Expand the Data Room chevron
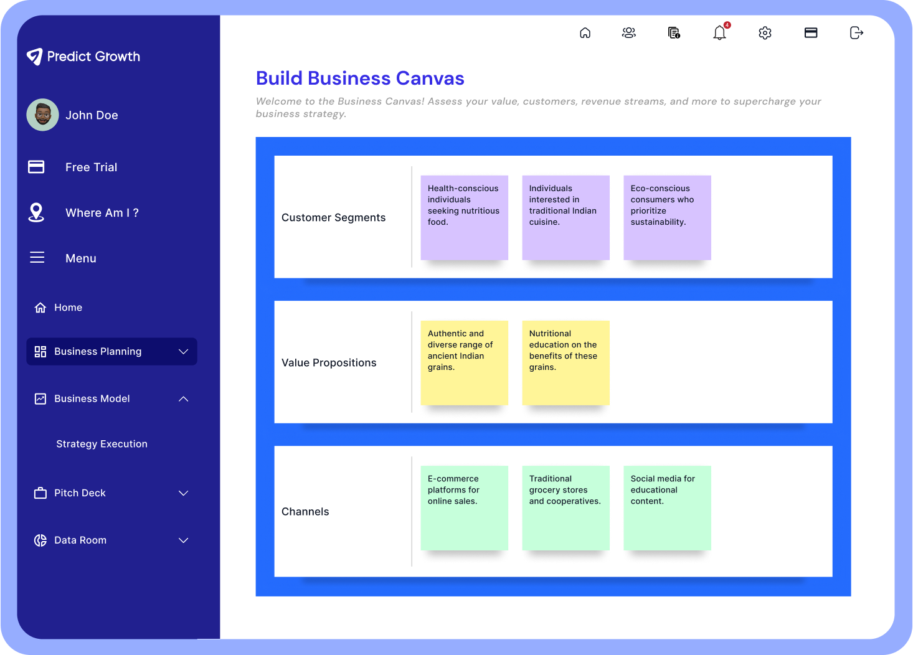 coord(184,540)
